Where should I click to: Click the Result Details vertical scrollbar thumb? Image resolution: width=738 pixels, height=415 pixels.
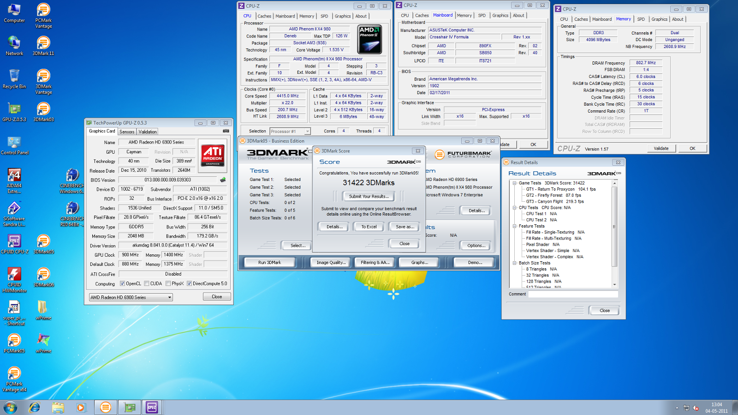pyautogui.click(x=614, y=226)
